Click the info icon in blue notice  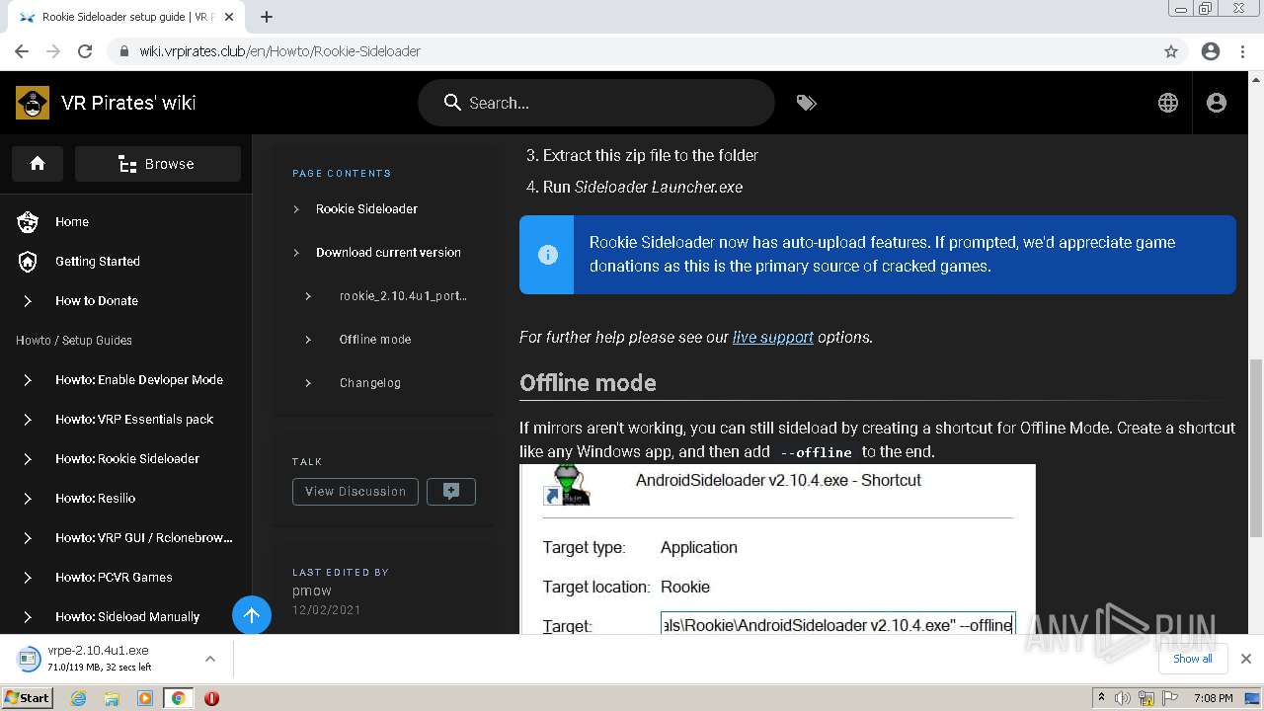(547, 255)
